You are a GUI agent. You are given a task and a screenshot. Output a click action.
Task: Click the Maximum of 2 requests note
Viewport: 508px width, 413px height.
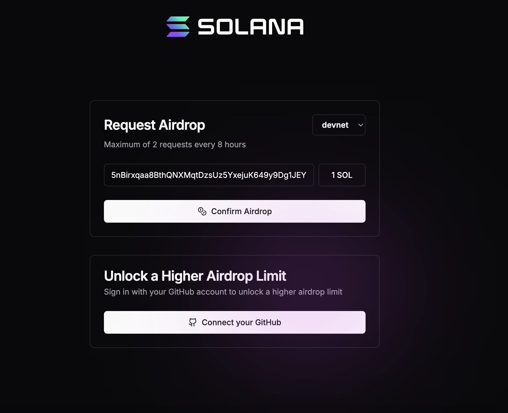[175, 144]
